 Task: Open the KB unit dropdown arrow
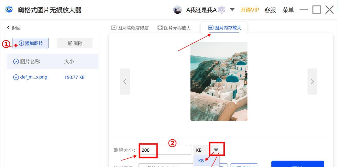[x=216, y=150]
